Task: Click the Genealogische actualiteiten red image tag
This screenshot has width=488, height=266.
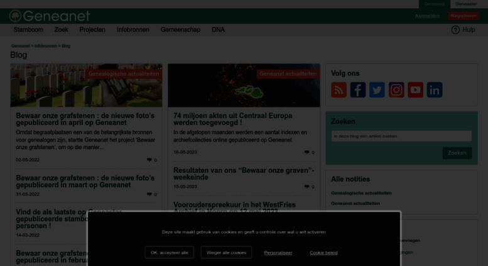Action: click(x=124, y=74)
